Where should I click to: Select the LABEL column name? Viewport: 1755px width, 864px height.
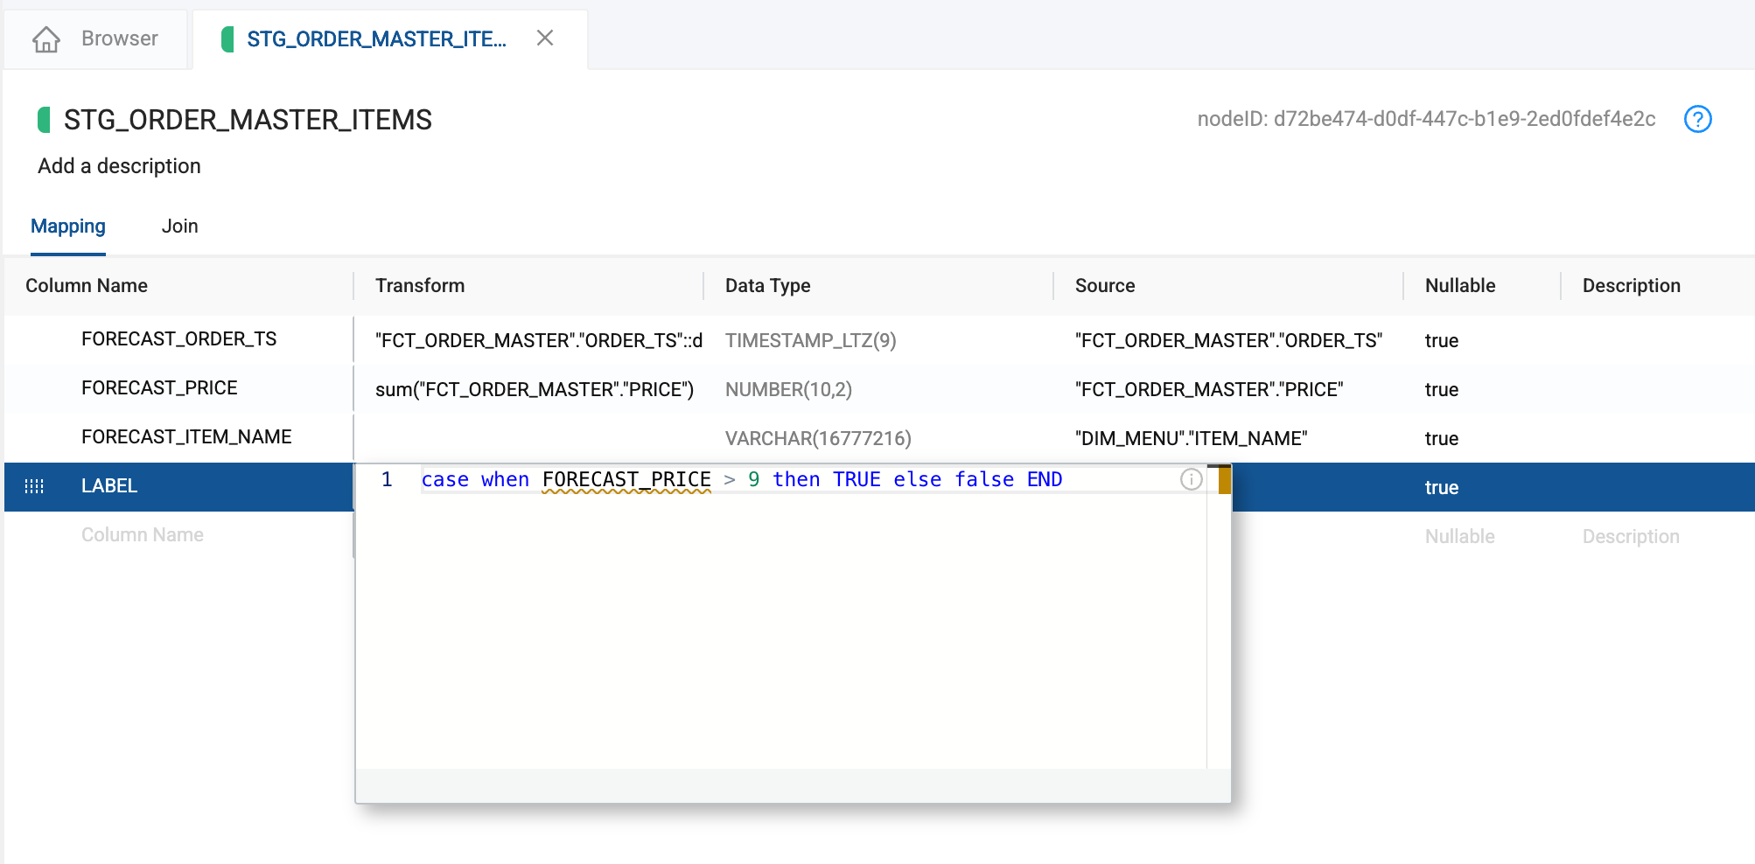point(109,486)
